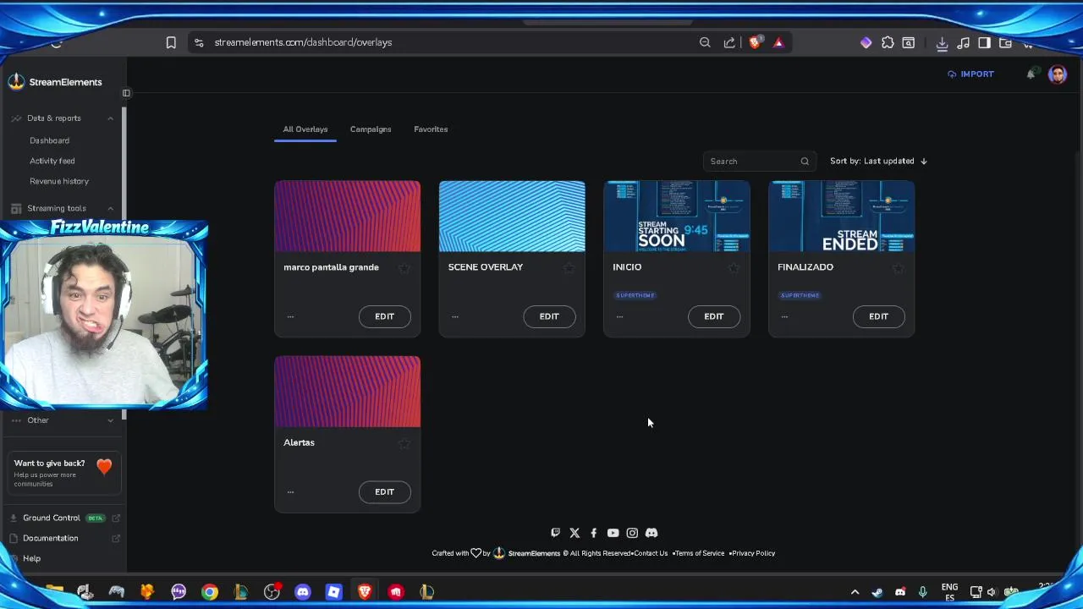Click the overlay Search field

(x=759, y=162)
